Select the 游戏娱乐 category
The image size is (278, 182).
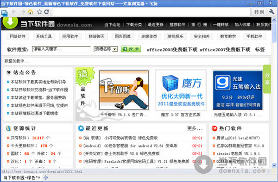175,36
